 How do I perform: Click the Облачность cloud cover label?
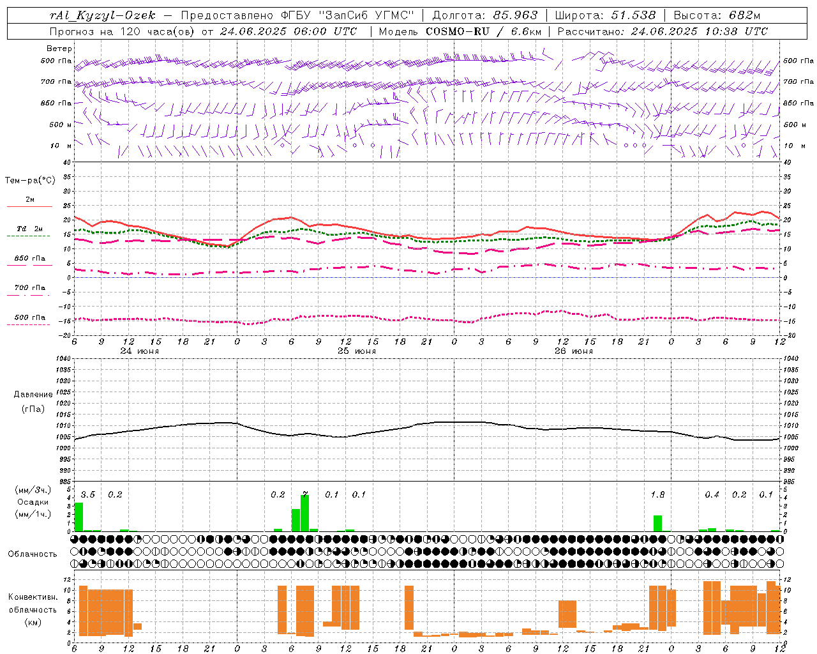click(33, 554)
